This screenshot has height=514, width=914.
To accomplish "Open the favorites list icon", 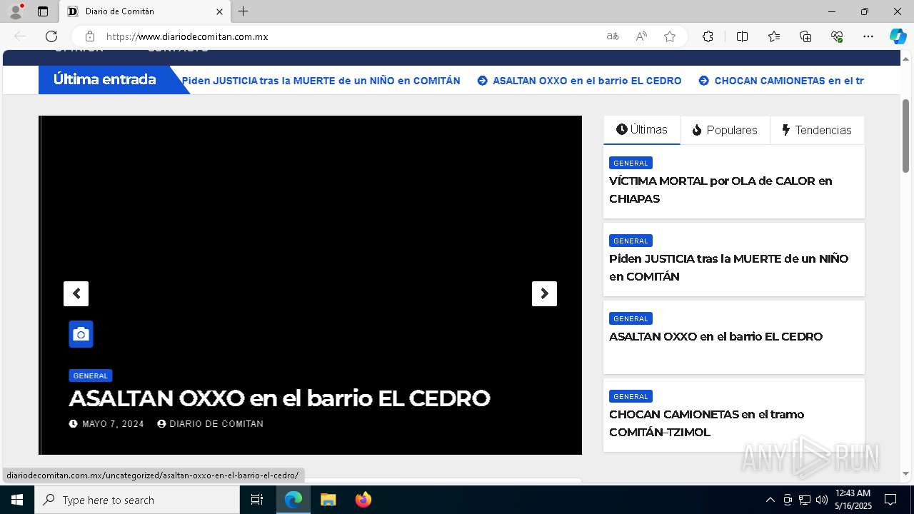I will (x=774, y=36).
